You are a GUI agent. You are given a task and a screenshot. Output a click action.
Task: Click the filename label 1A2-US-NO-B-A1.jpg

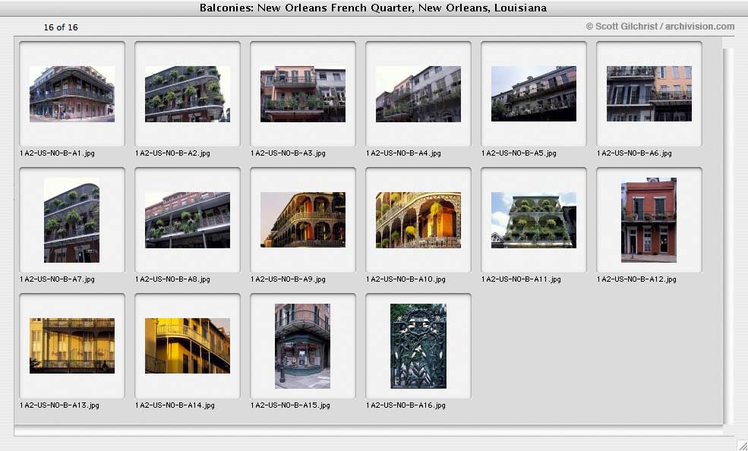[x=57, y=153]
